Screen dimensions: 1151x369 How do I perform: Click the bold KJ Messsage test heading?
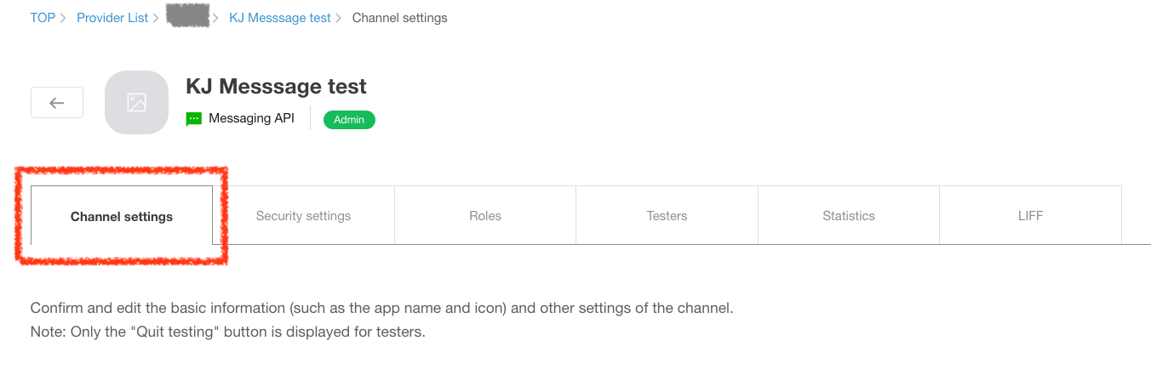pos(276,86)
